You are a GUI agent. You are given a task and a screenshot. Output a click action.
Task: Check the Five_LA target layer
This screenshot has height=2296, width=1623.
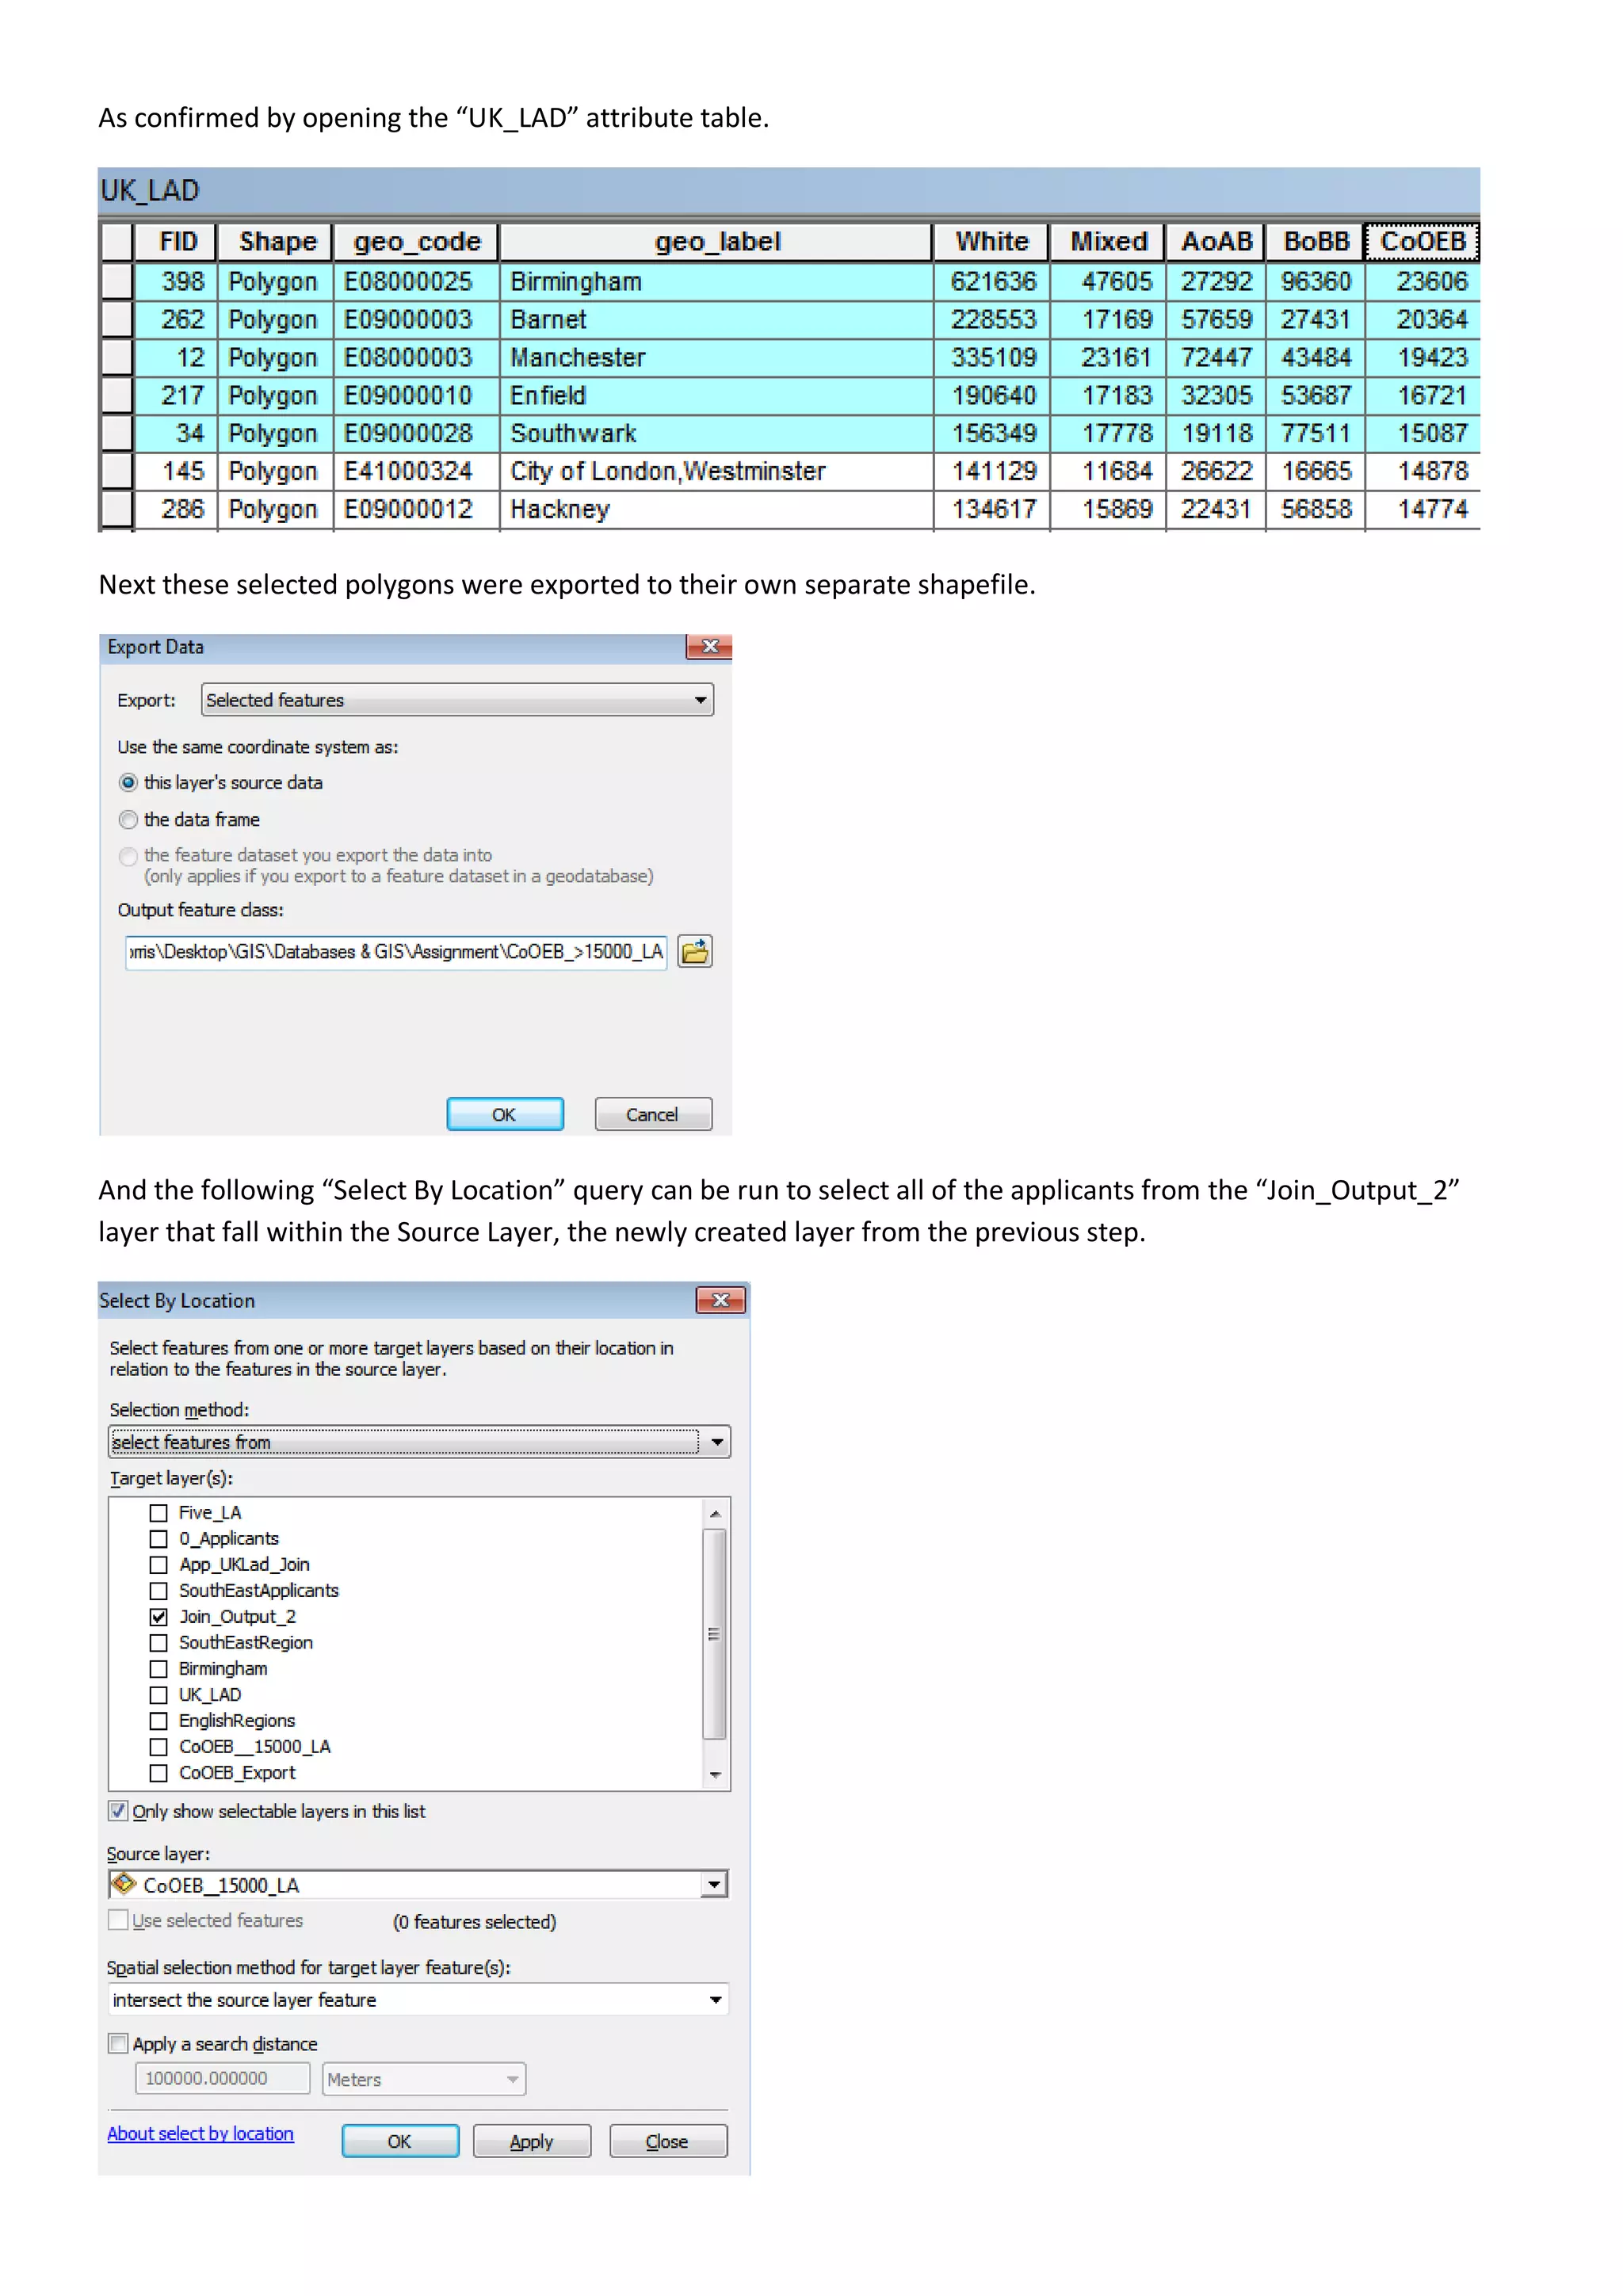[158, 1513]
